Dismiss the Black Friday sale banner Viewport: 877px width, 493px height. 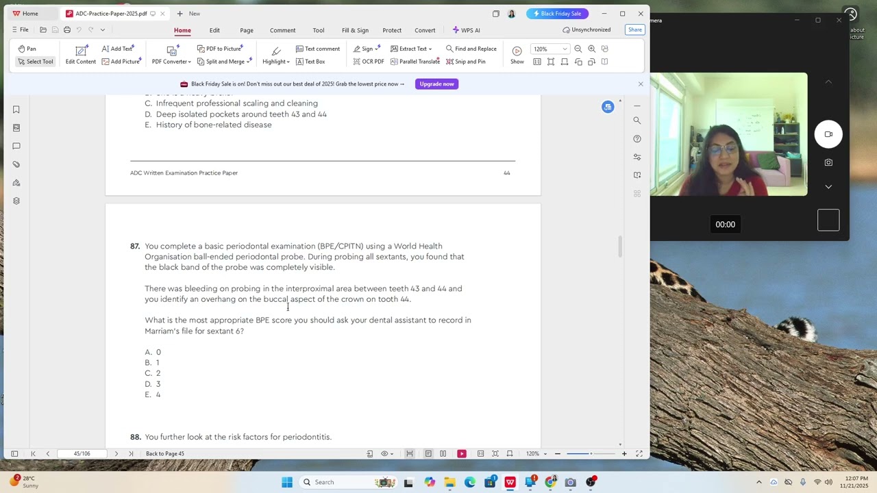tap(641, 84)
